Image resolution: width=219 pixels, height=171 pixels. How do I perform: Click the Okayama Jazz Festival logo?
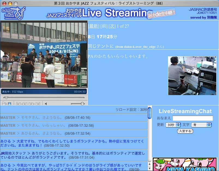[x=13, y=13]
